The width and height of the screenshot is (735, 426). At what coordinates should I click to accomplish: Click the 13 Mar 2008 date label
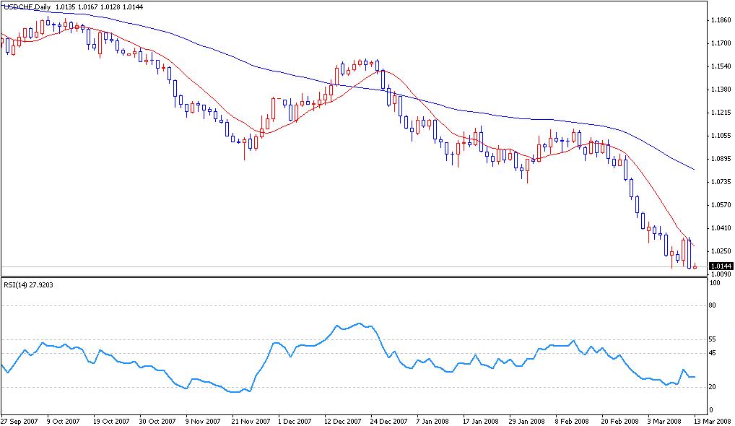point(713,422)
